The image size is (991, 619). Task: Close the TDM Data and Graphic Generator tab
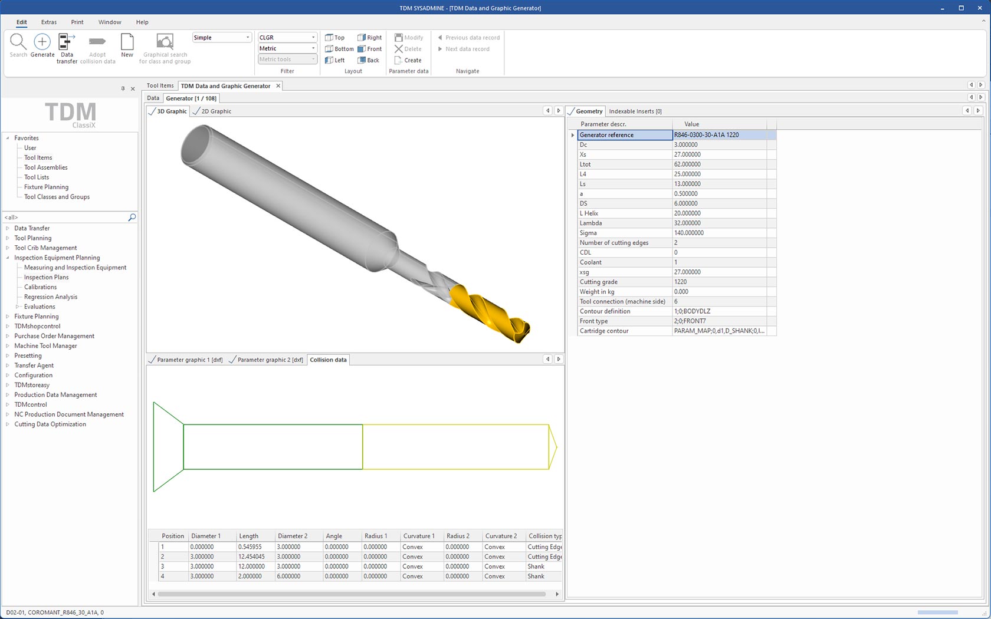coord(278,86)
